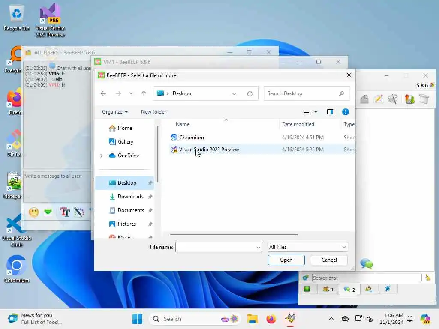Switch to the green grid tab in BeeBEEP
The image size is (439, 329).
(x=307, y=289)
